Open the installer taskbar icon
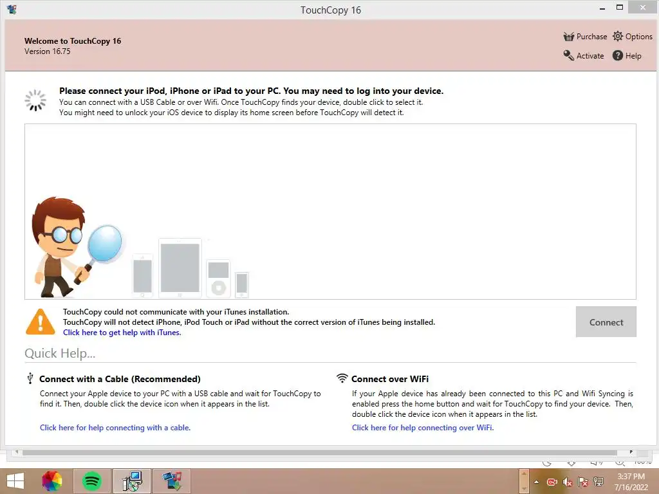The height and width of the screenshot is (494, 659). [x=132, y=481]
